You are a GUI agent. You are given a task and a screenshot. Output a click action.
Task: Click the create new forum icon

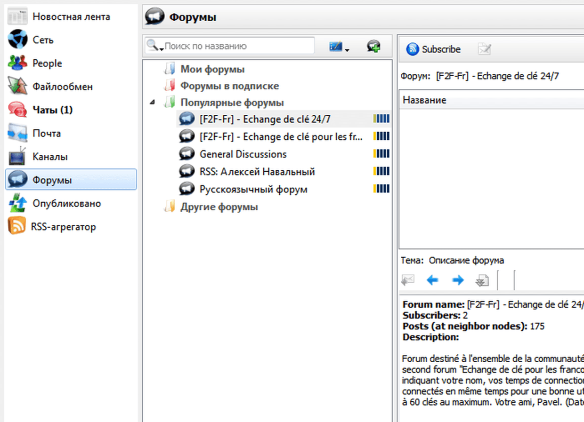point(373,46)
